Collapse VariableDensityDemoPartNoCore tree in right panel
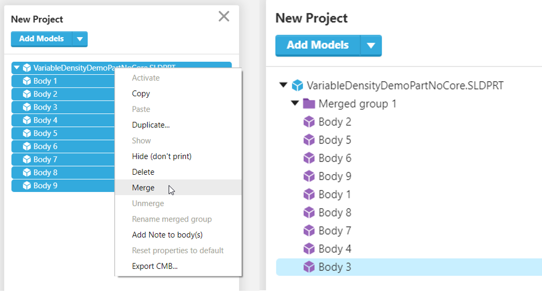 point(283,85)
